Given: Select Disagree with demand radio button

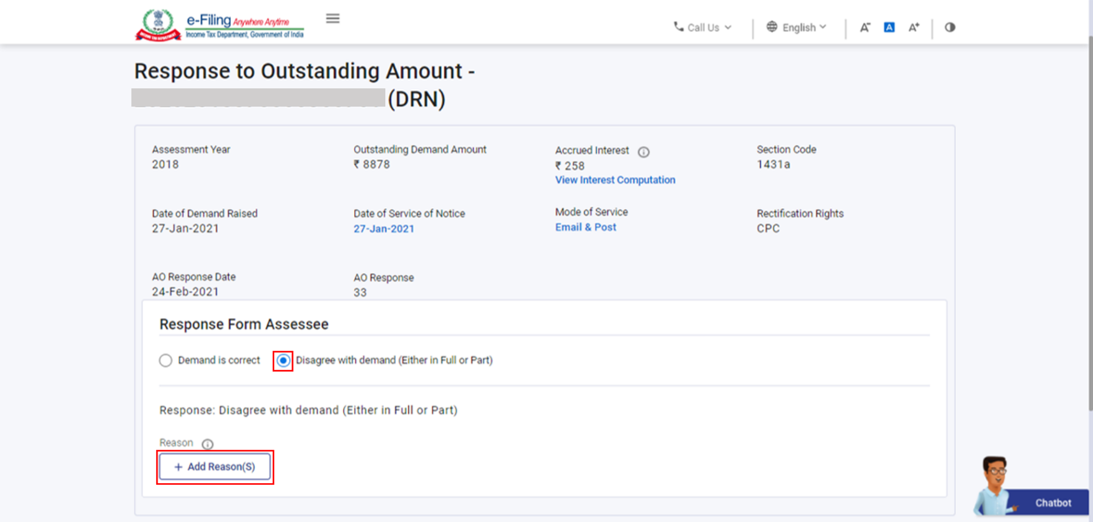Looking at the screenshot, I should pos(283,361).
